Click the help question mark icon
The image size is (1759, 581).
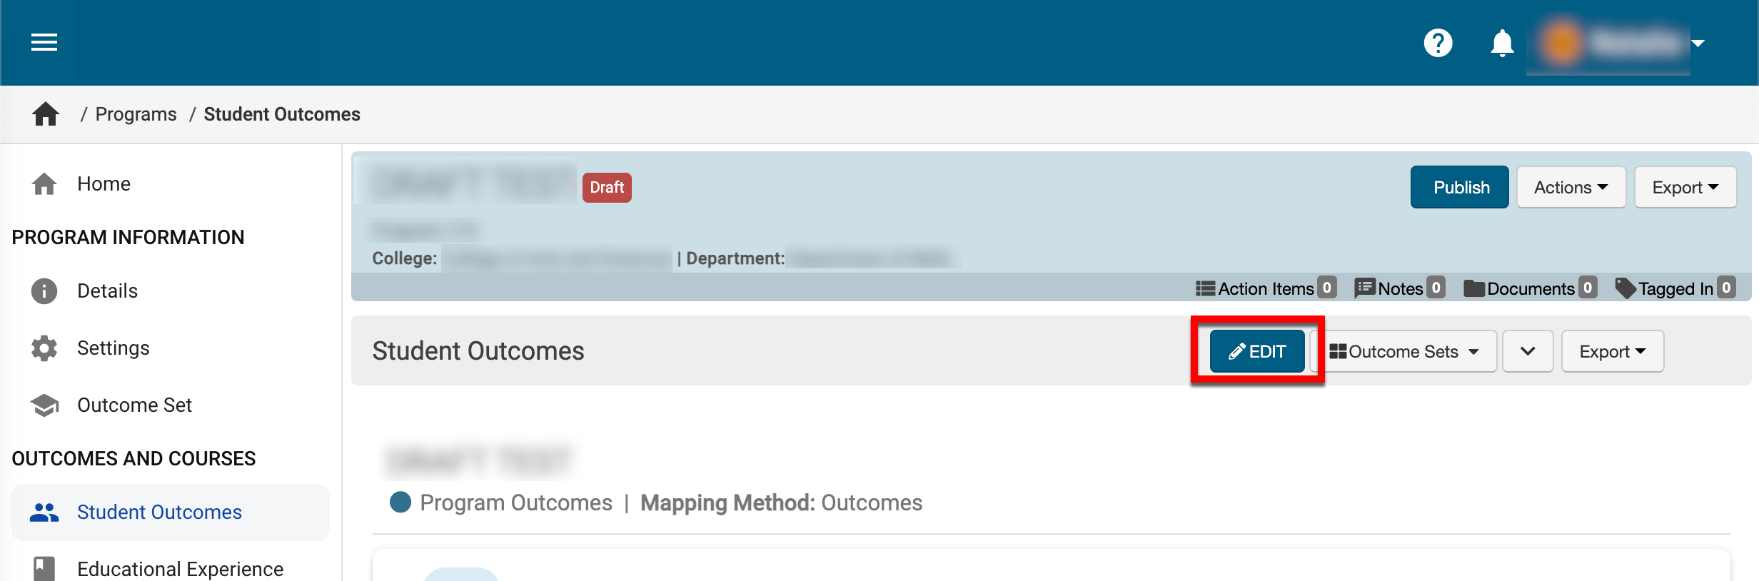coord(1438,43)
